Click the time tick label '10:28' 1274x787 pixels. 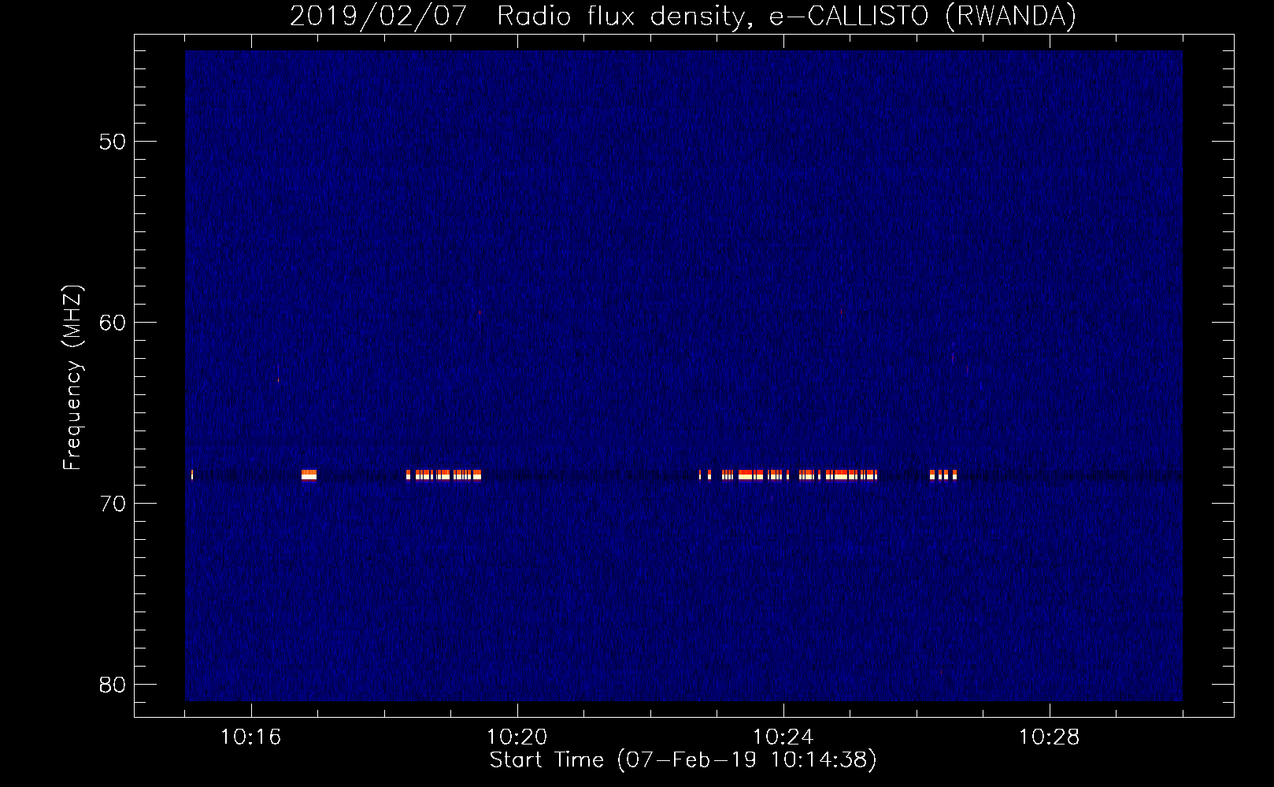pos(1049,737)
